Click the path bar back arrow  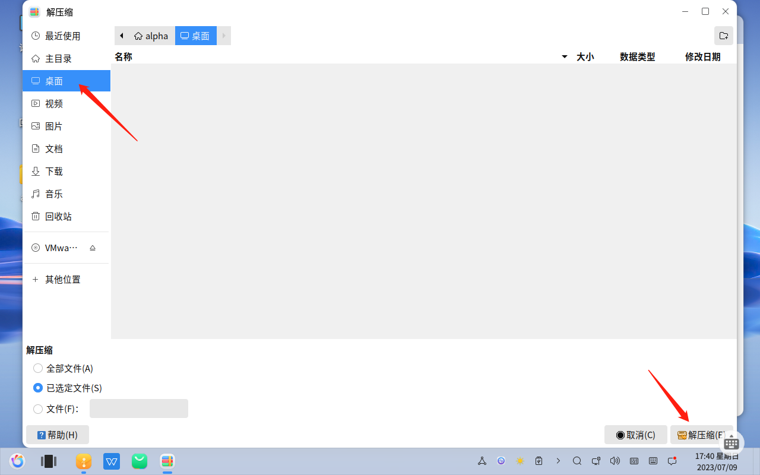(x=122, y=36)
